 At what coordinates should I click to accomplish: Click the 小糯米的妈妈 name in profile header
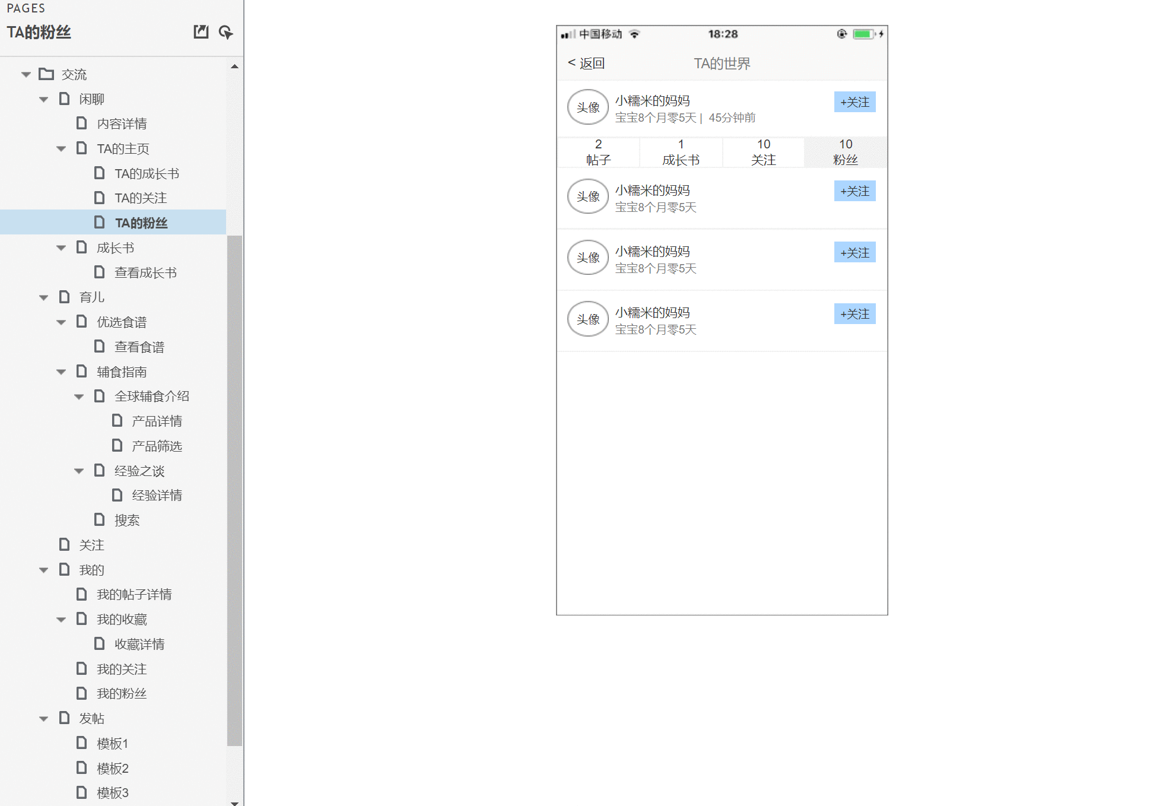click(x=652, y=101)
